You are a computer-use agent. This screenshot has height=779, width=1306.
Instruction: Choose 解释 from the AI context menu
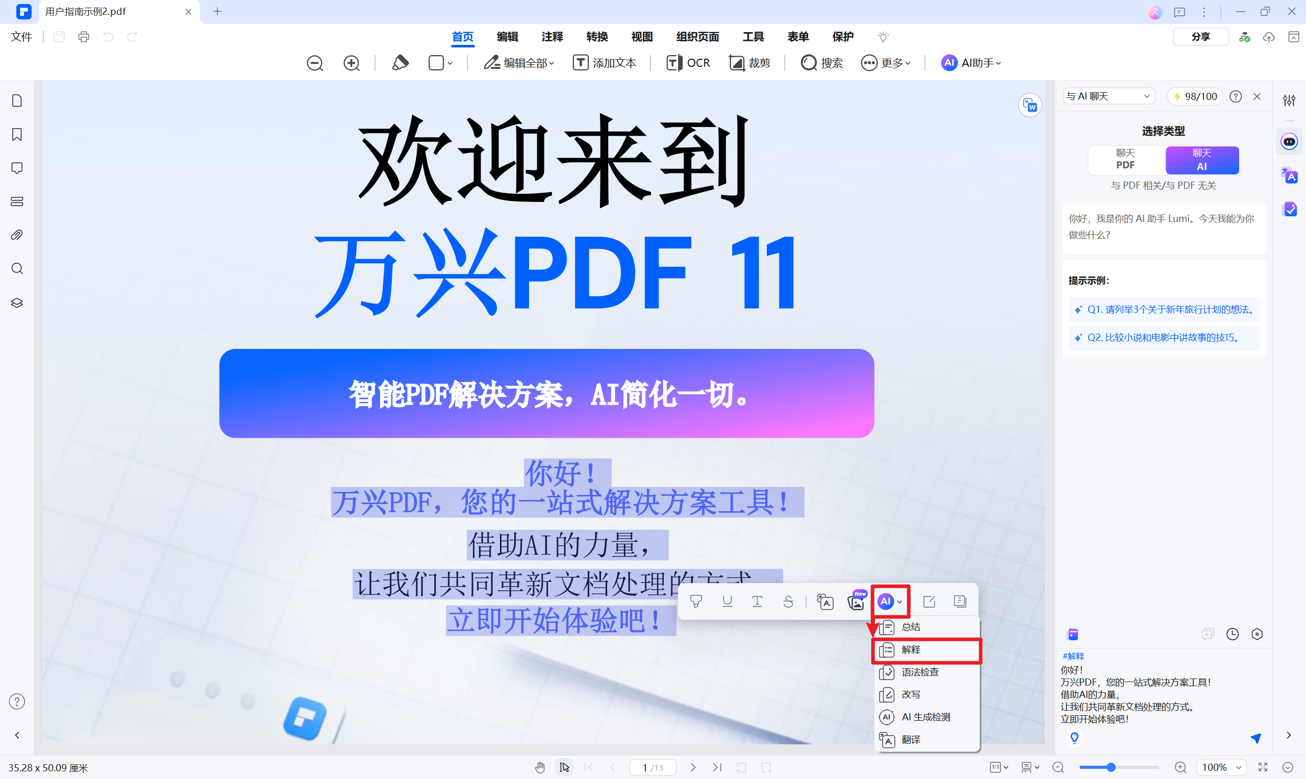coord(912,650)
